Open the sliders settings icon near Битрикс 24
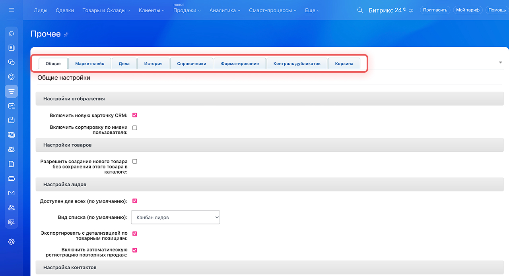 pos(411,10)
